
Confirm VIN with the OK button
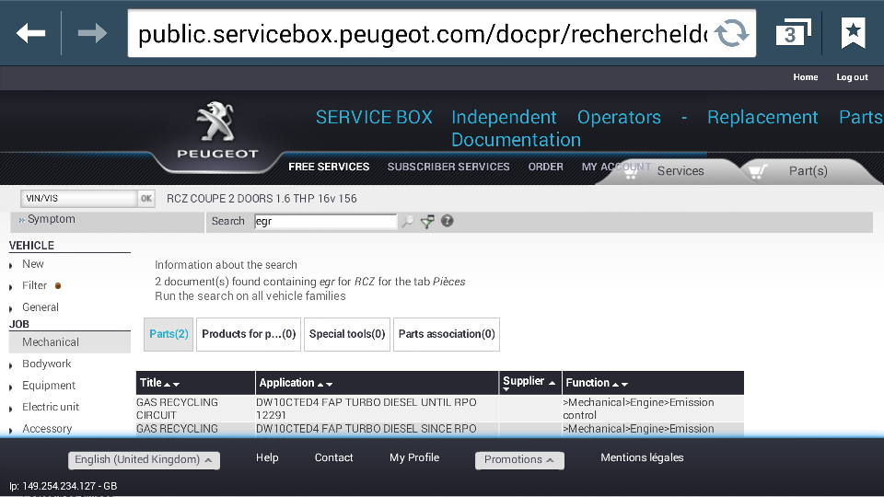click(x=146, y=199)
